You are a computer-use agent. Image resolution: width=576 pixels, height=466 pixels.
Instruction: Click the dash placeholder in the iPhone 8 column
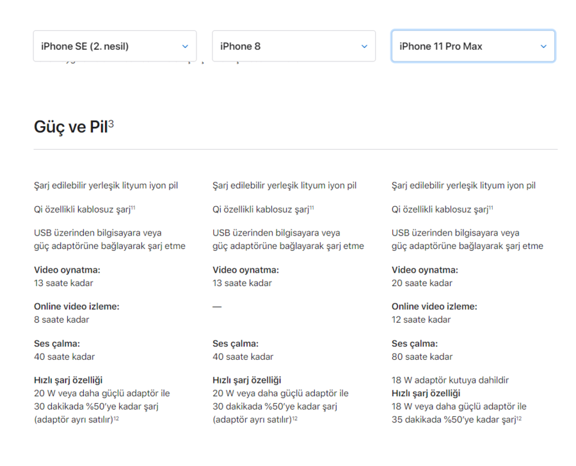217,307
